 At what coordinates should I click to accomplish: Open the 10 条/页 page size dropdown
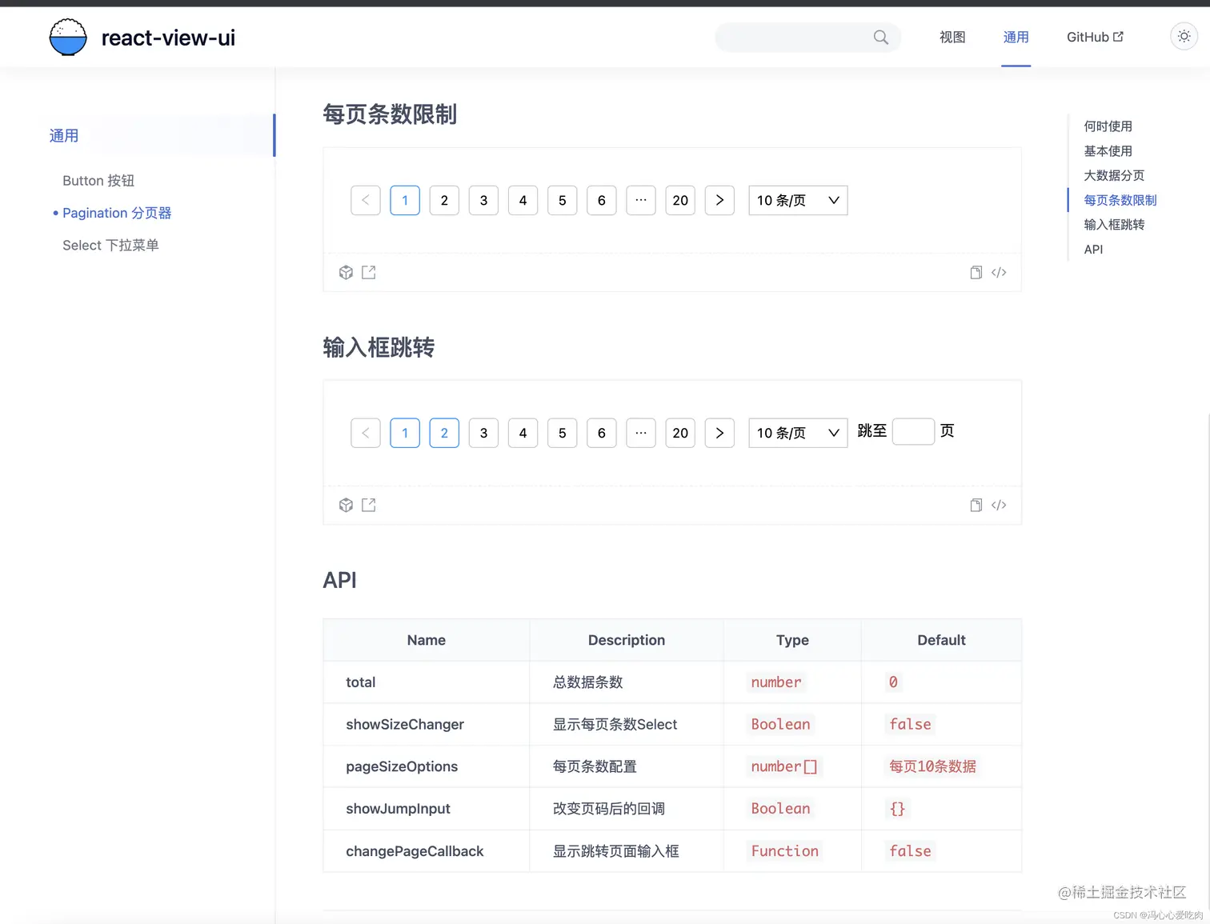click(x=797, y=200)
